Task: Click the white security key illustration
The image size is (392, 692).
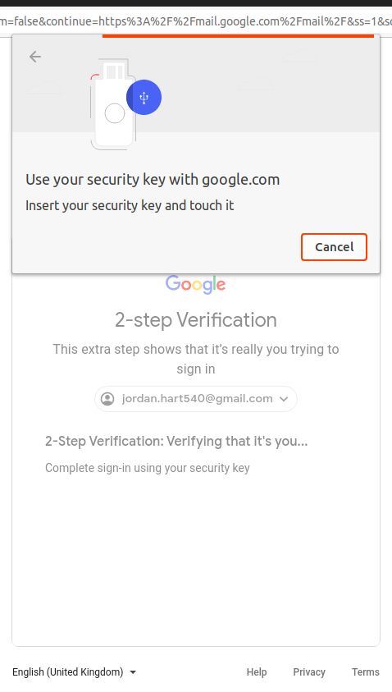Action: click(x=115, y=104)
